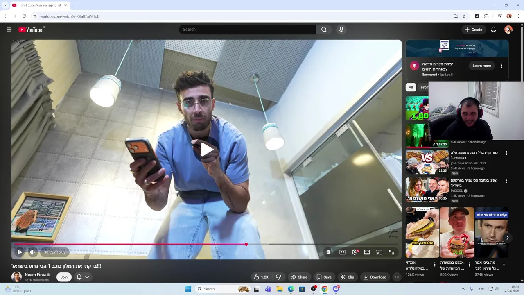This screenshot has width=524, height=295.
Task: Switch to theater mode
Action: (x=367, y=252)
